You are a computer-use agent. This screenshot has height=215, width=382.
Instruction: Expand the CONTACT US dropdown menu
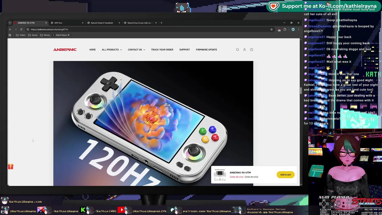136,50
